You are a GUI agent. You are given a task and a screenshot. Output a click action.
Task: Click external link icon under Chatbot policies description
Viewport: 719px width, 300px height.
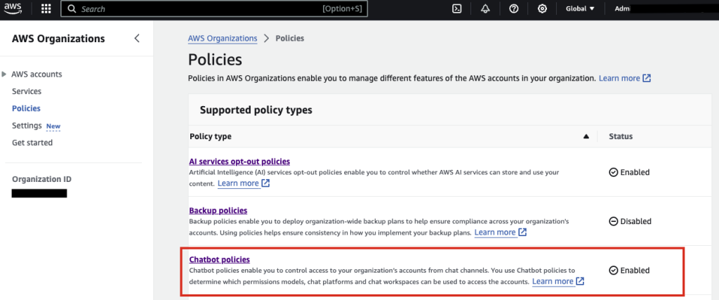point(580,281)
